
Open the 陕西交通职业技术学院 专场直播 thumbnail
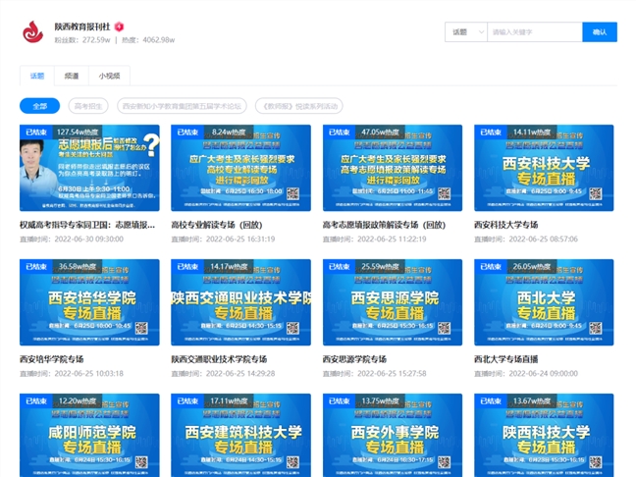tap(240, 302)
